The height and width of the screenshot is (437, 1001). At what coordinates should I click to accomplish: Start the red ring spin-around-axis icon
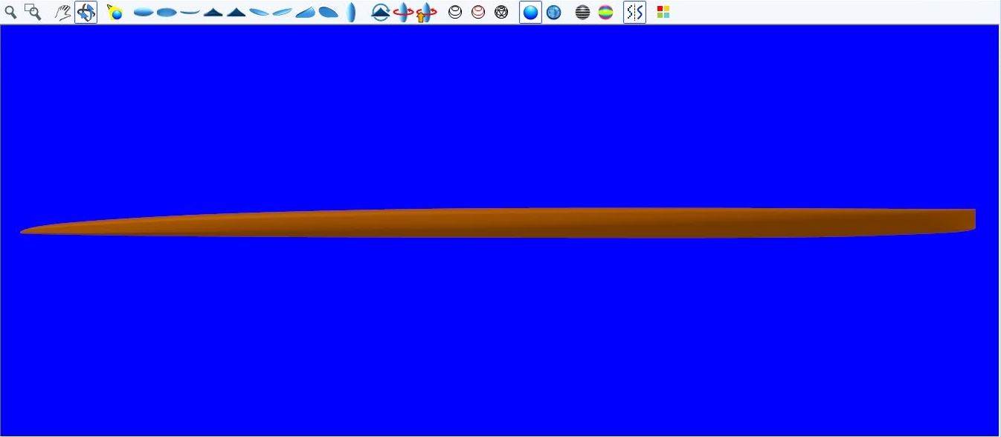coord(404,12)
